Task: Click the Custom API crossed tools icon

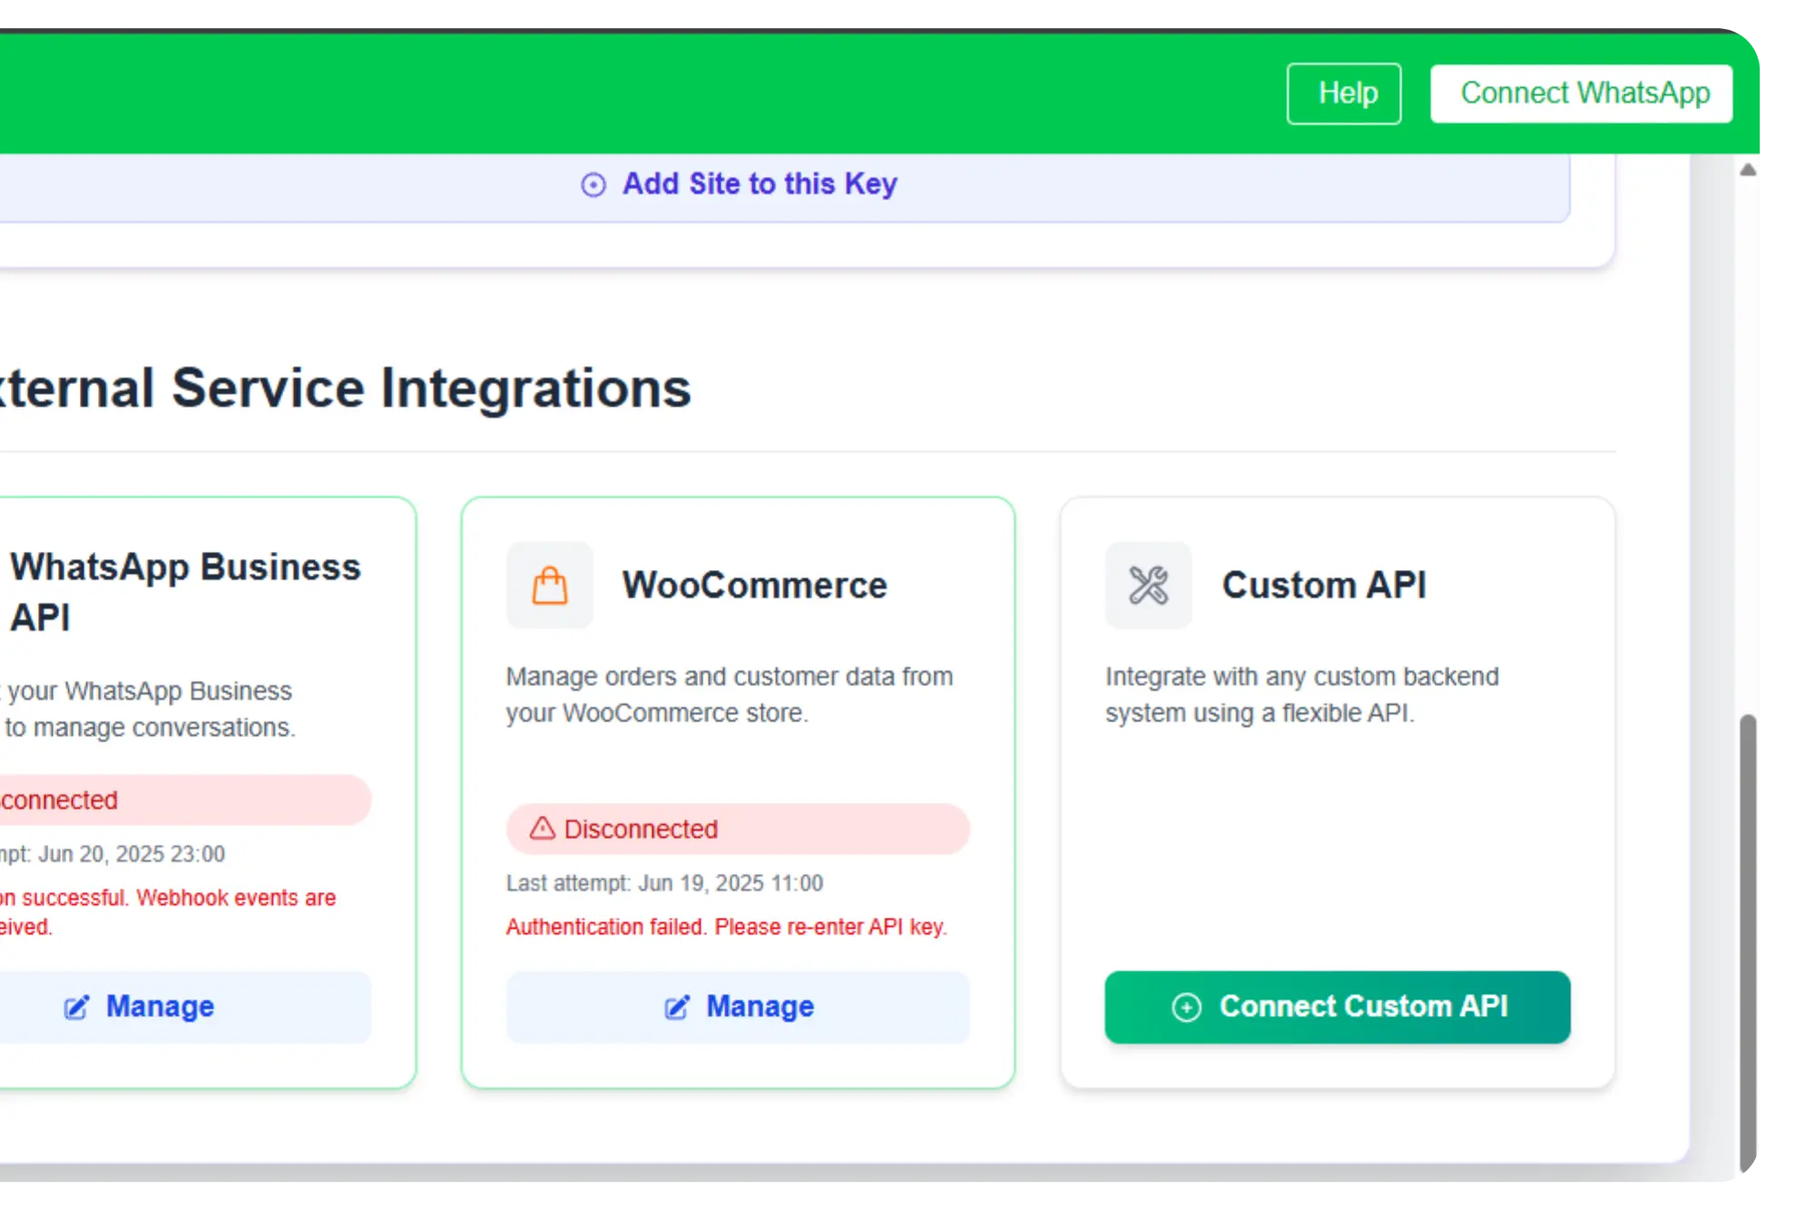Action: tap(1148, 585)
